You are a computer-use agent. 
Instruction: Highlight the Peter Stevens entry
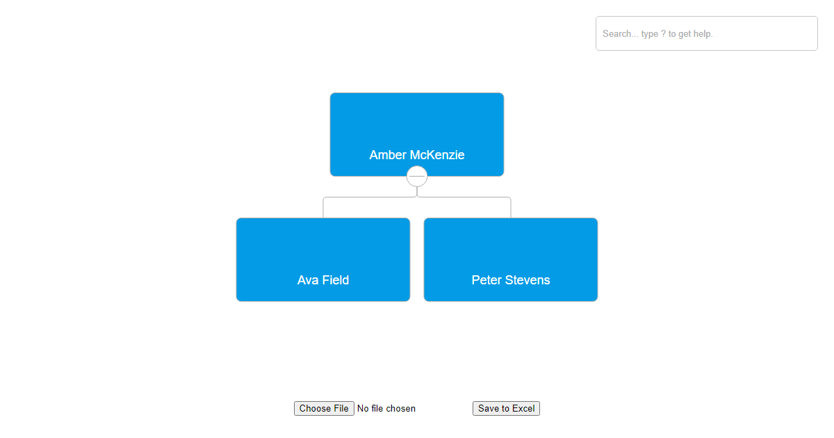click(510, 259)
